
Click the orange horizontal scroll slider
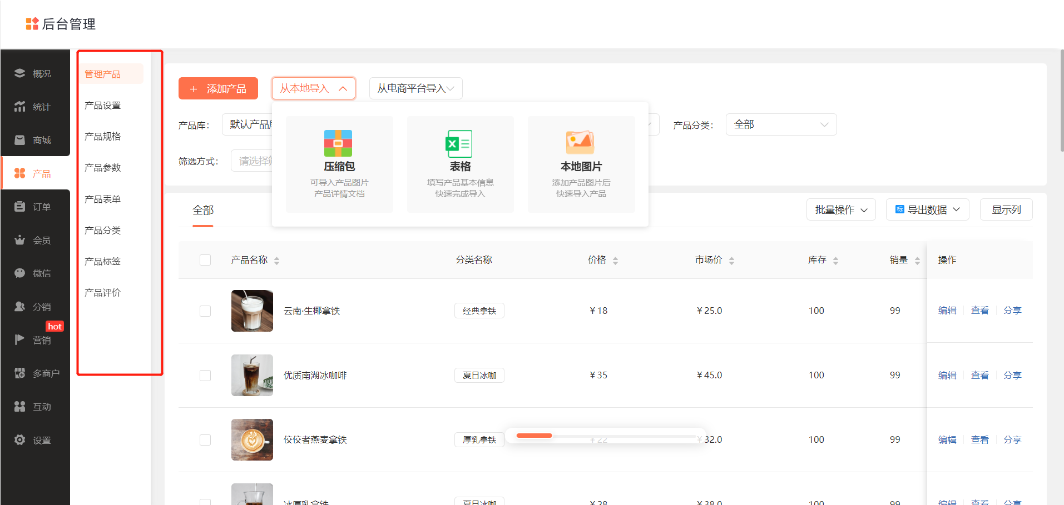534,436
